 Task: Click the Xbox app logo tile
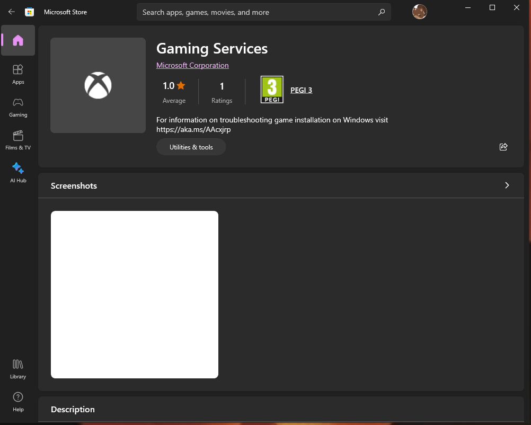(98, 85)
